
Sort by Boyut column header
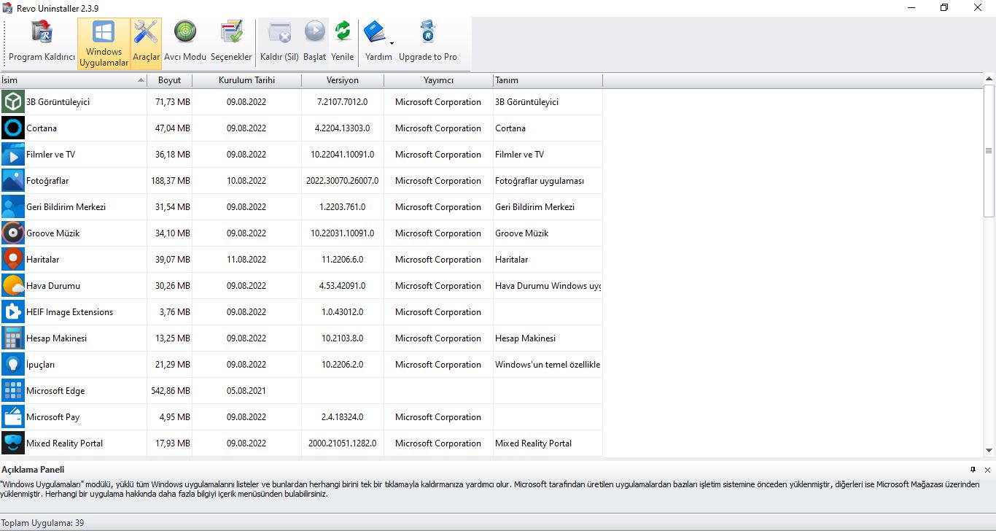(169, 80)
